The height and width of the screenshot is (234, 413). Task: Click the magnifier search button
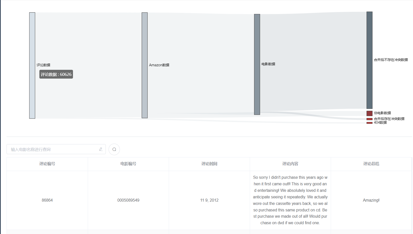point(114,149)
